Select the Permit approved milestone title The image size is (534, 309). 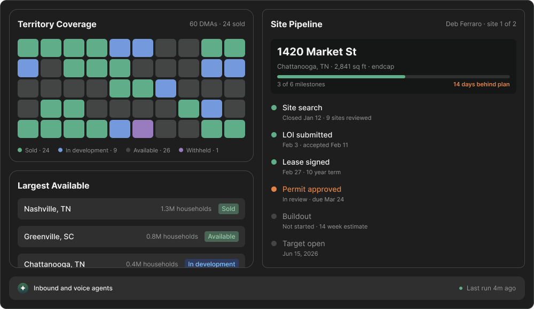pos(312,189)
